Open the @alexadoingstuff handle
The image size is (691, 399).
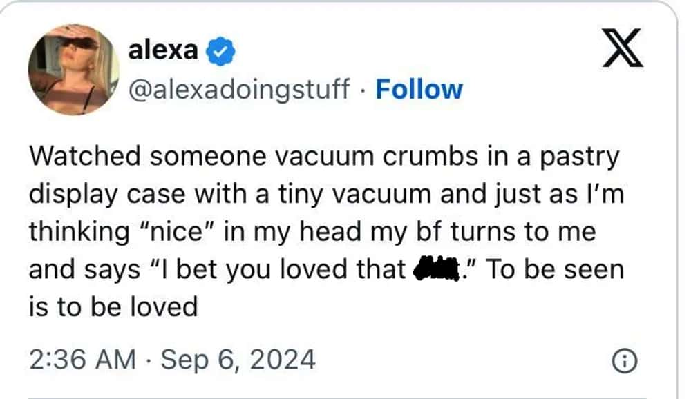(239, 90)
